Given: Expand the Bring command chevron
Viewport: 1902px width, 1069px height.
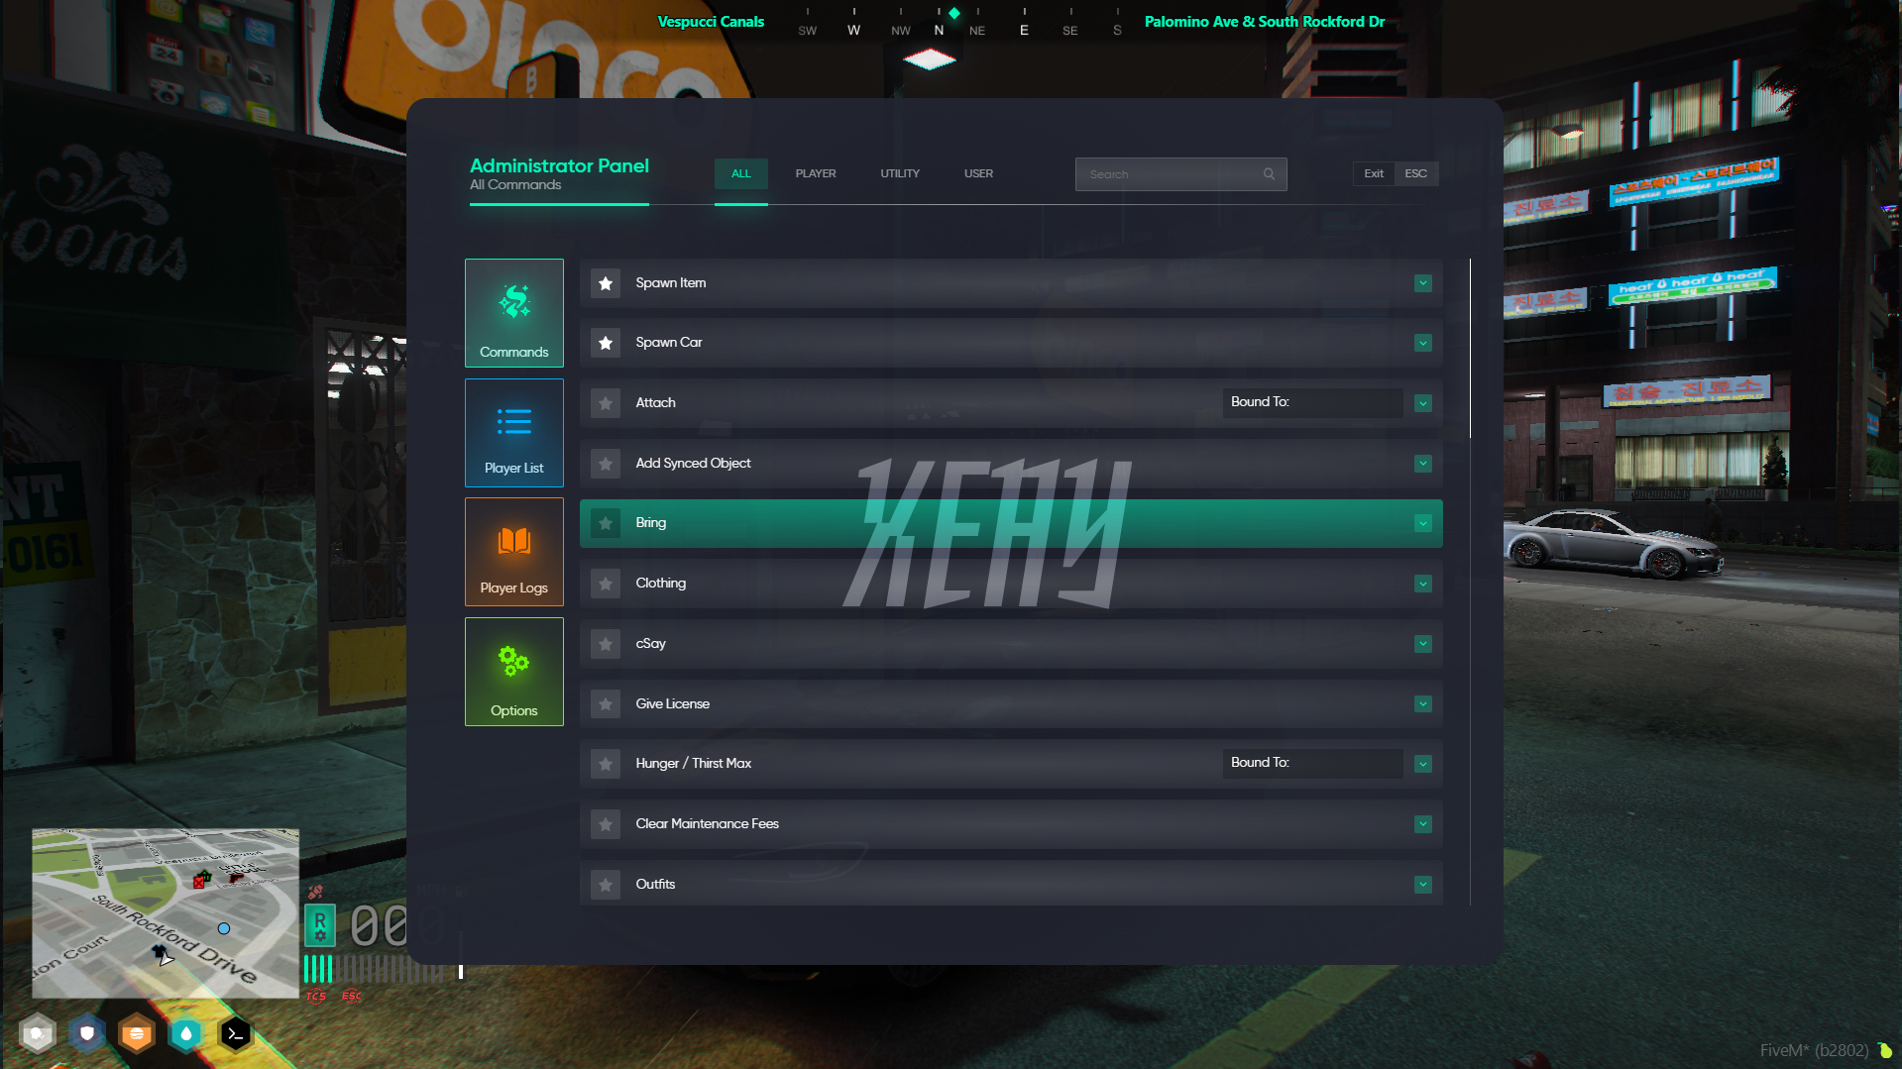Looking at the screenshot, I should (1423, 523).
